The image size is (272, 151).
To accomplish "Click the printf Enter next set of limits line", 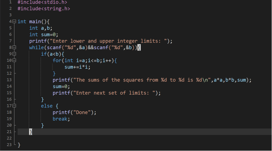I will 107,93.
